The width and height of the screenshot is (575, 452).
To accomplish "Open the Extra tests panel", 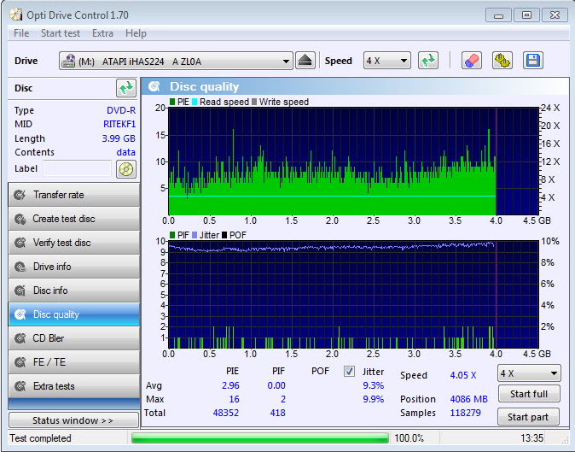I will tap(73, 386).
